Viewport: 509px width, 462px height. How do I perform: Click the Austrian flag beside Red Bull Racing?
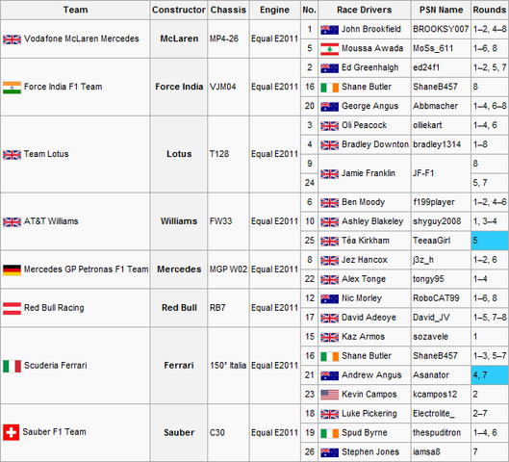[12, 308]
